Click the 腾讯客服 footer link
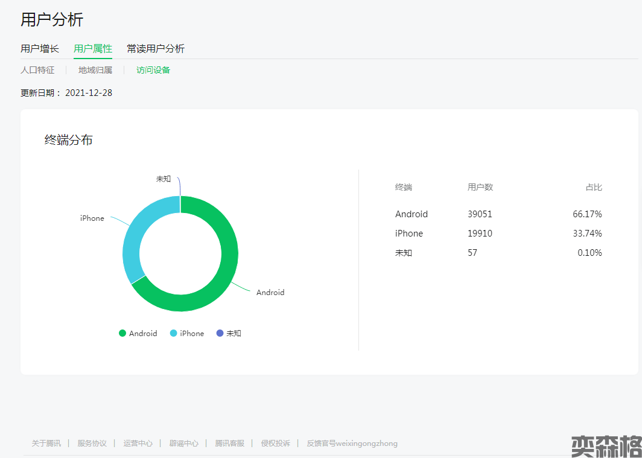The height and width of the screenshot is (458, 642). tap(229, 444)
